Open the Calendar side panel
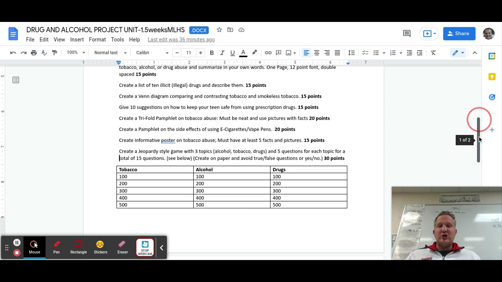This screenshot has height=282, width=502. [x=492, y=56]
